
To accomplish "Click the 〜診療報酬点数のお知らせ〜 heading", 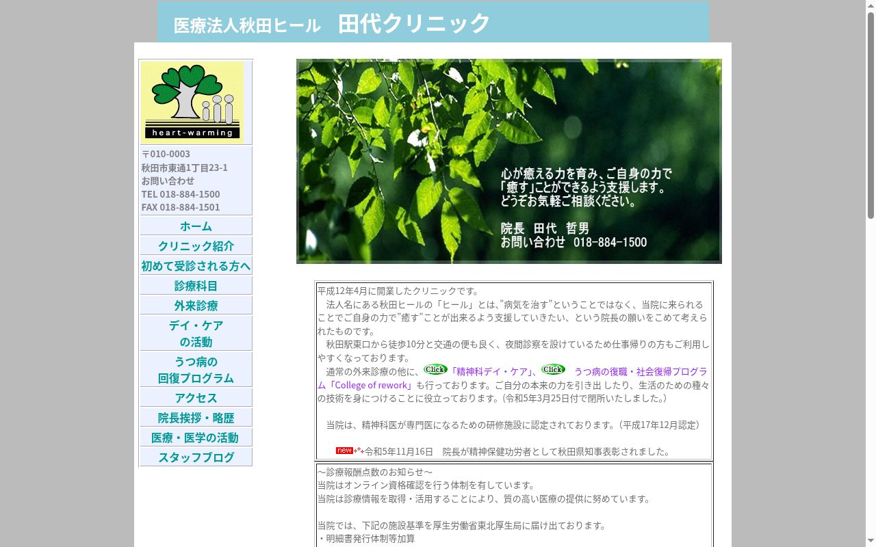I will point(375,472).
